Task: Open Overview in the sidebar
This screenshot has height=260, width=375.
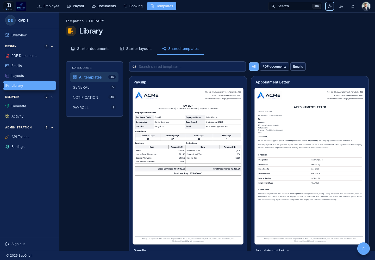Action: tap(29, 35)
